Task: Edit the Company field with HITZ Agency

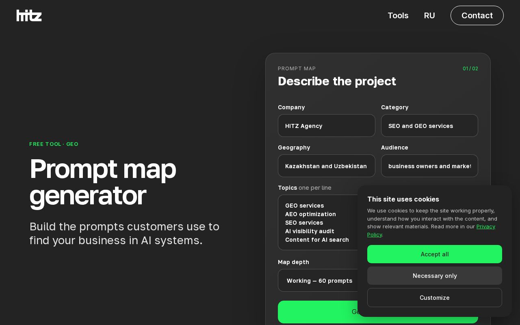Action: (326, 126)
